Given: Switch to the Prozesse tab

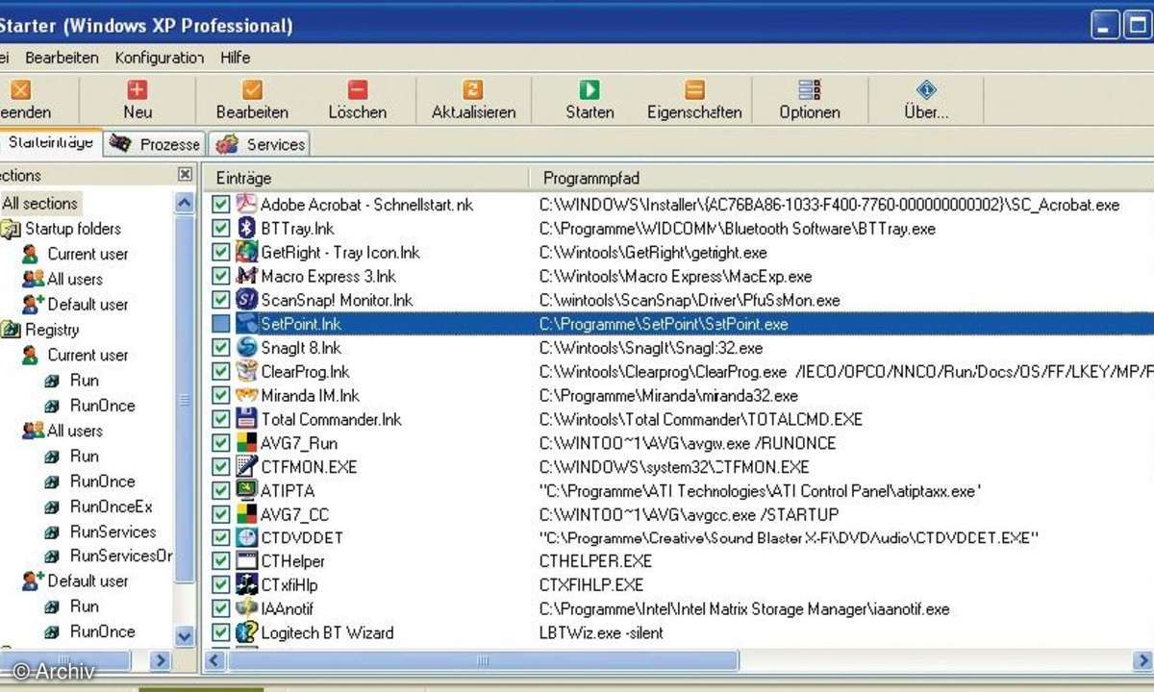Looking at the screenshot, I should pyautogui.click(x=155, y=144).
